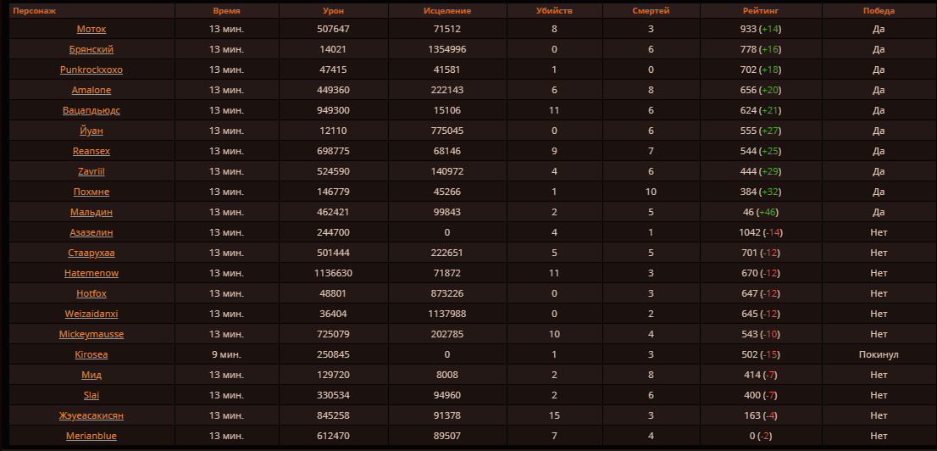The width and height of the screenshot is (937, 451).
Task: Open the Моток character profile link
Action: [91, 29]
